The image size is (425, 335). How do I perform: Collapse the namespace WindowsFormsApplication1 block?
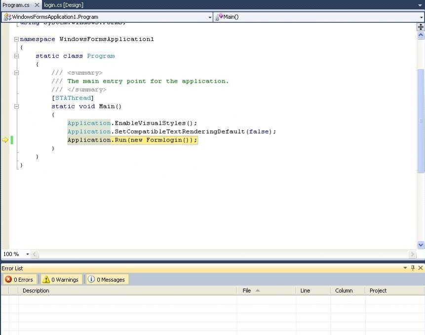click(x=16, y=39)
